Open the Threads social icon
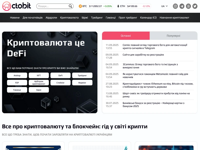The image size is (200, 150). point(188,6)
